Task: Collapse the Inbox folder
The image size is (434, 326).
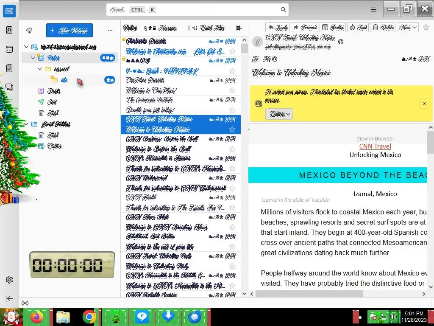Action: click(33, 58)
